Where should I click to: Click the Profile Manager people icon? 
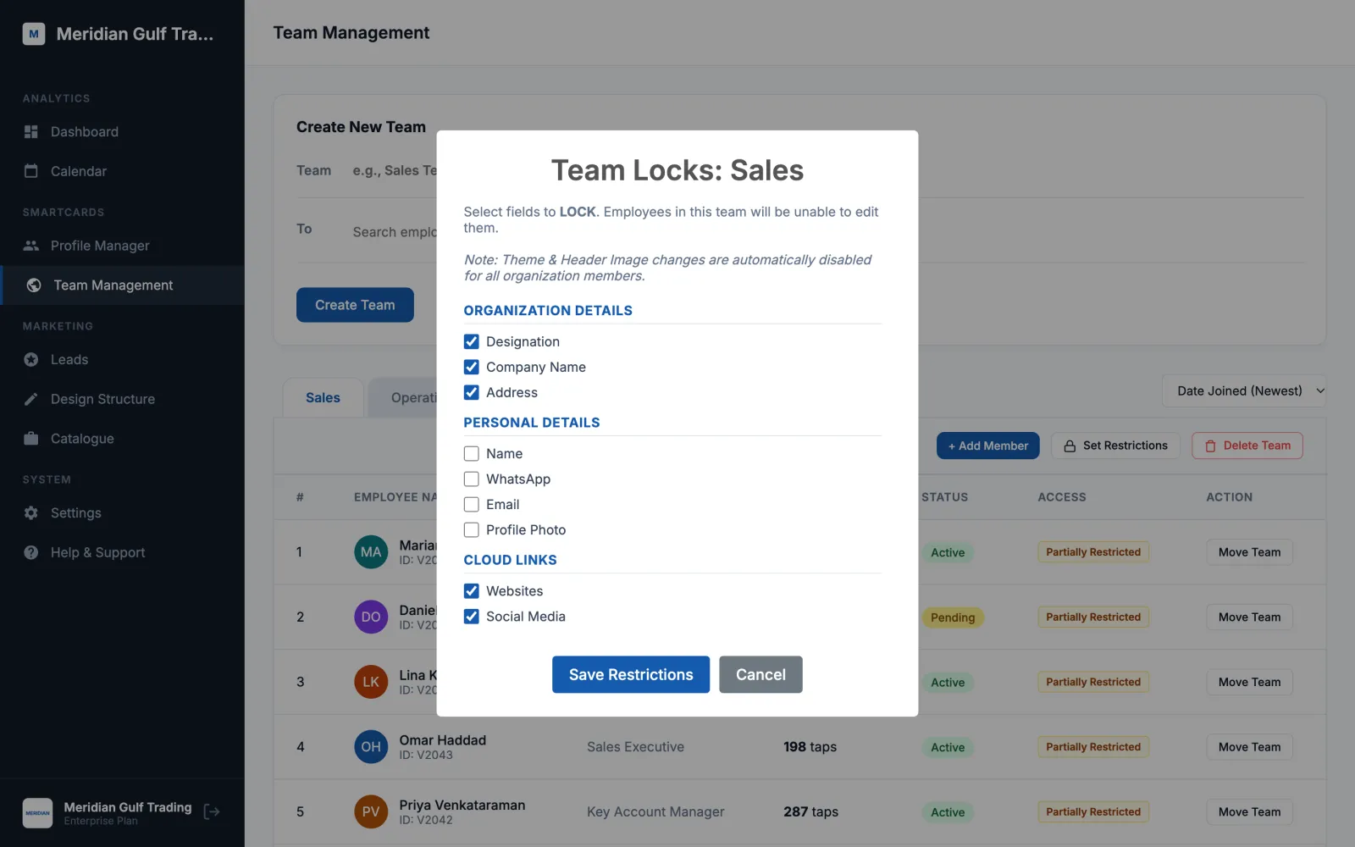click(31, 246)
